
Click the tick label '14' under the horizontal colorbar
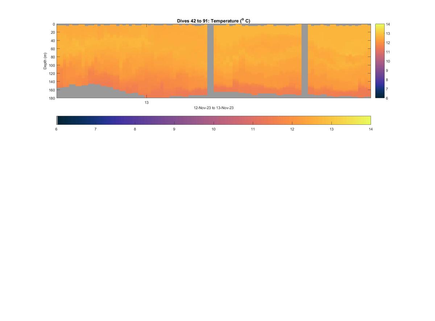tap(371, 129)
